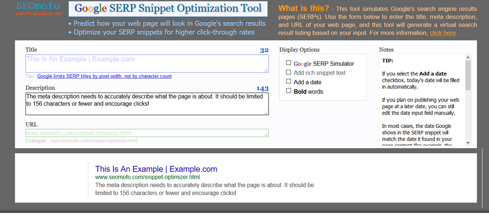
Task: Click the Description field label
Action: (40, 88)
